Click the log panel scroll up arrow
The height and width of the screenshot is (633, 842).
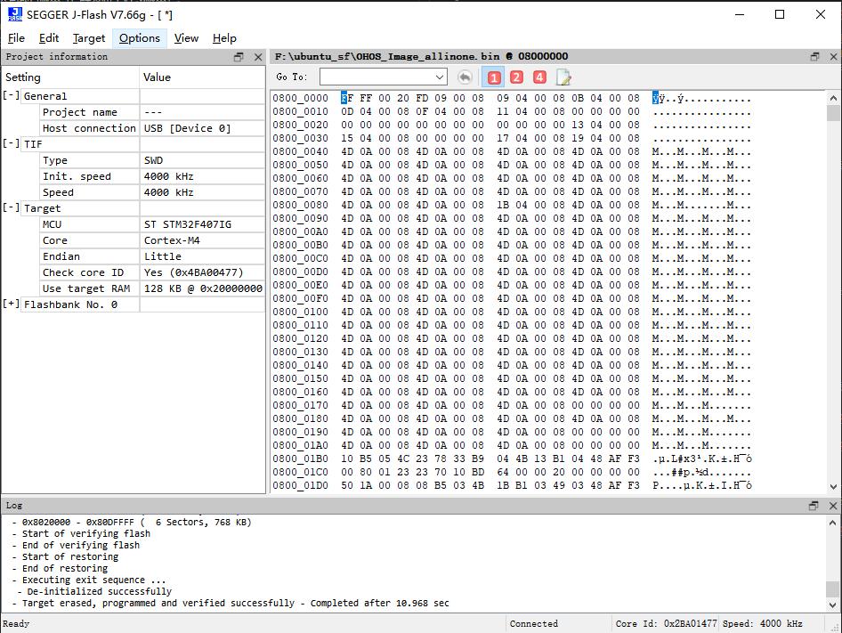point(833,523)
